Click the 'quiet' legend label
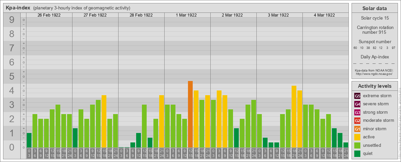Image resolution: width=401 pixels, height=162 pixels. (x=368, y=153)
